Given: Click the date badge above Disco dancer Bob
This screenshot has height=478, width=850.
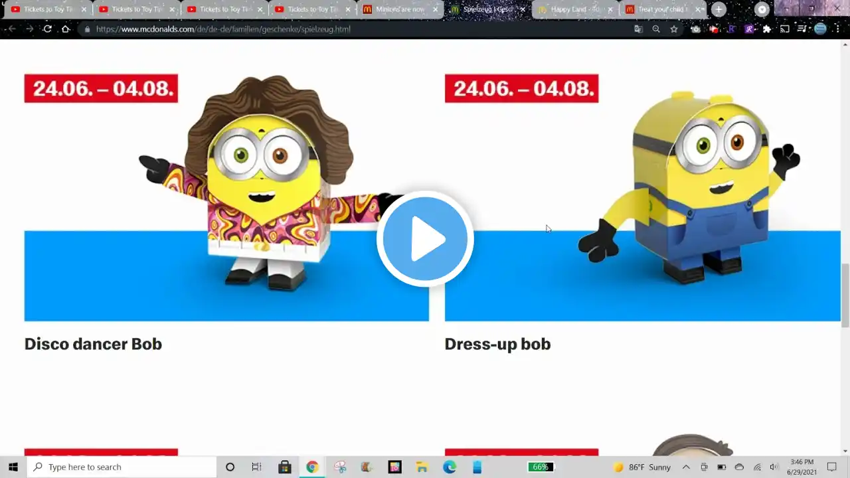Looking at the screenshot, I should pos(101,88).
